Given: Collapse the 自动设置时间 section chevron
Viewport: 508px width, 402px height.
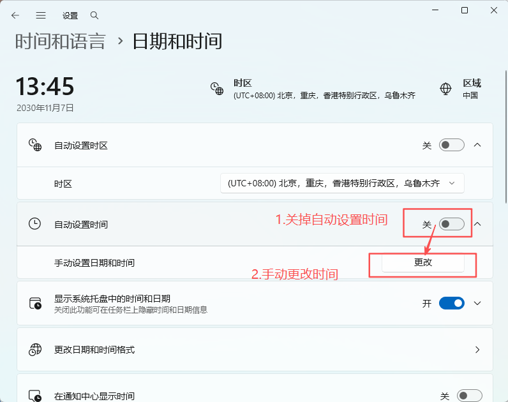Looking at the screenshot, I should click(477, 224).
